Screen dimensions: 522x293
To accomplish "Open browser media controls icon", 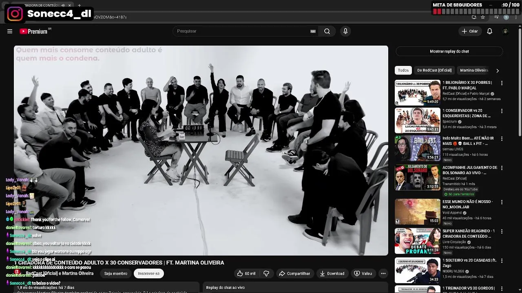I will [496, 17].
